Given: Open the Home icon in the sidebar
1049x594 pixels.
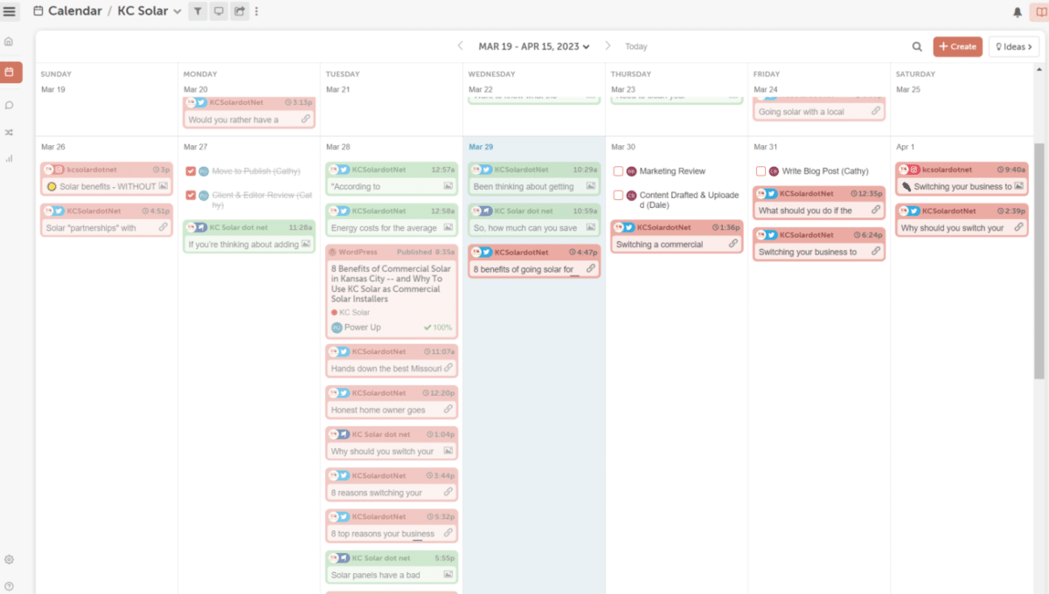Looking at the screenshot, I should (10, 40).
